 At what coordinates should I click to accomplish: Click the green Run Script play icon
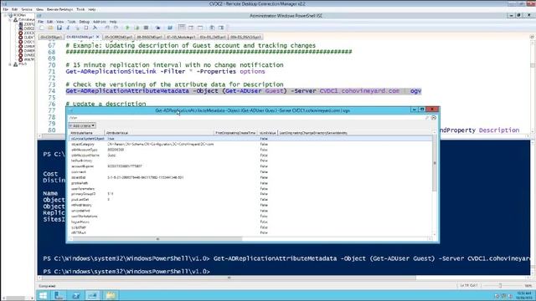(127, 28)
